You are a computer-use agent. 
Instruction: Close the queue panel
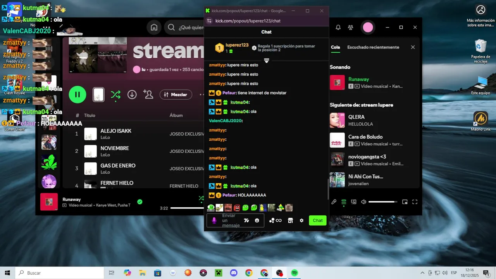coord(413,47)
